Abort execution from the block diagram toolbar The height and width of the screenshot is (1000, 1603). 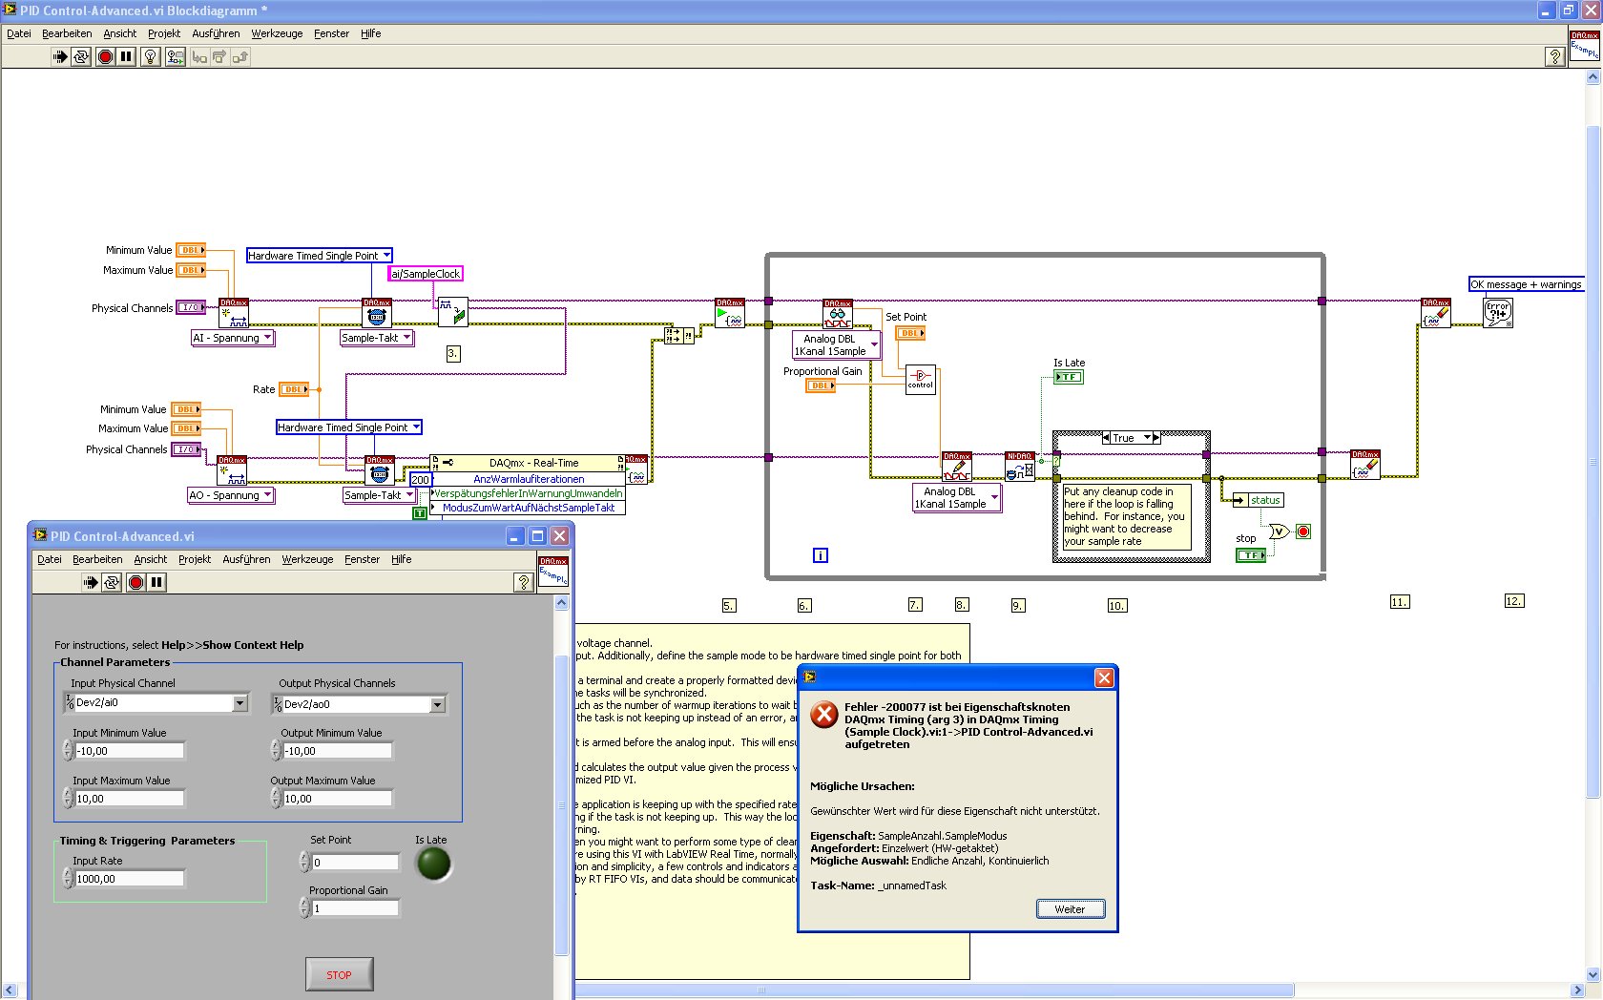[x=105, y=57]
